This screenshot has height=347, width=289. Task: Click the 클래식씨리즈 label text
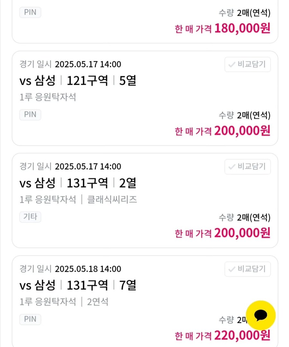click(112, 200)
